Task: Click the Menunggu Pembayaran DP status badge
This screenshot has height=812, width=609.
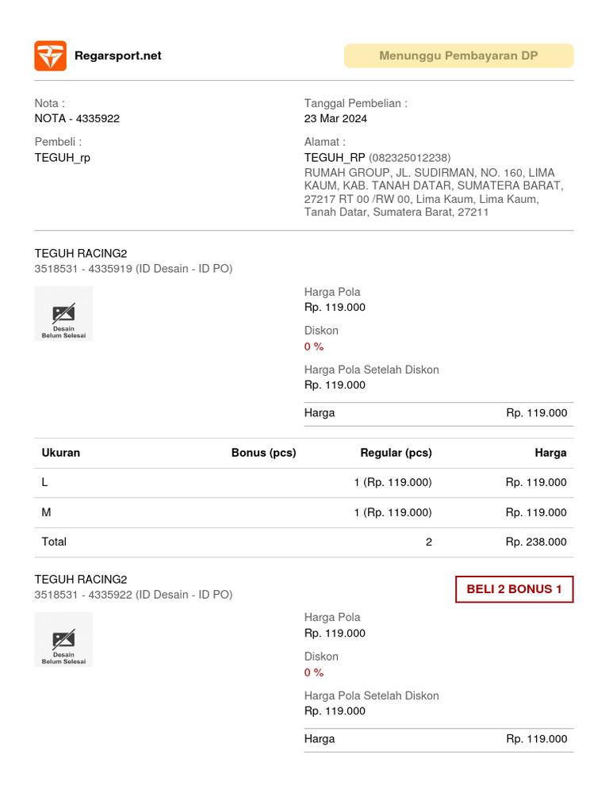Action: [x=458, y=56]
